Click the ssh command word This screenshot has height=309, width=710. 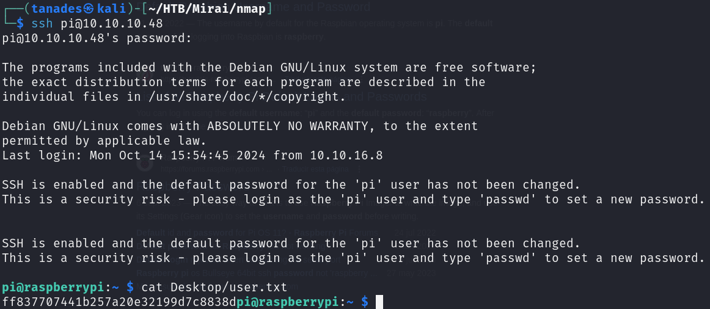pos(42,24)
